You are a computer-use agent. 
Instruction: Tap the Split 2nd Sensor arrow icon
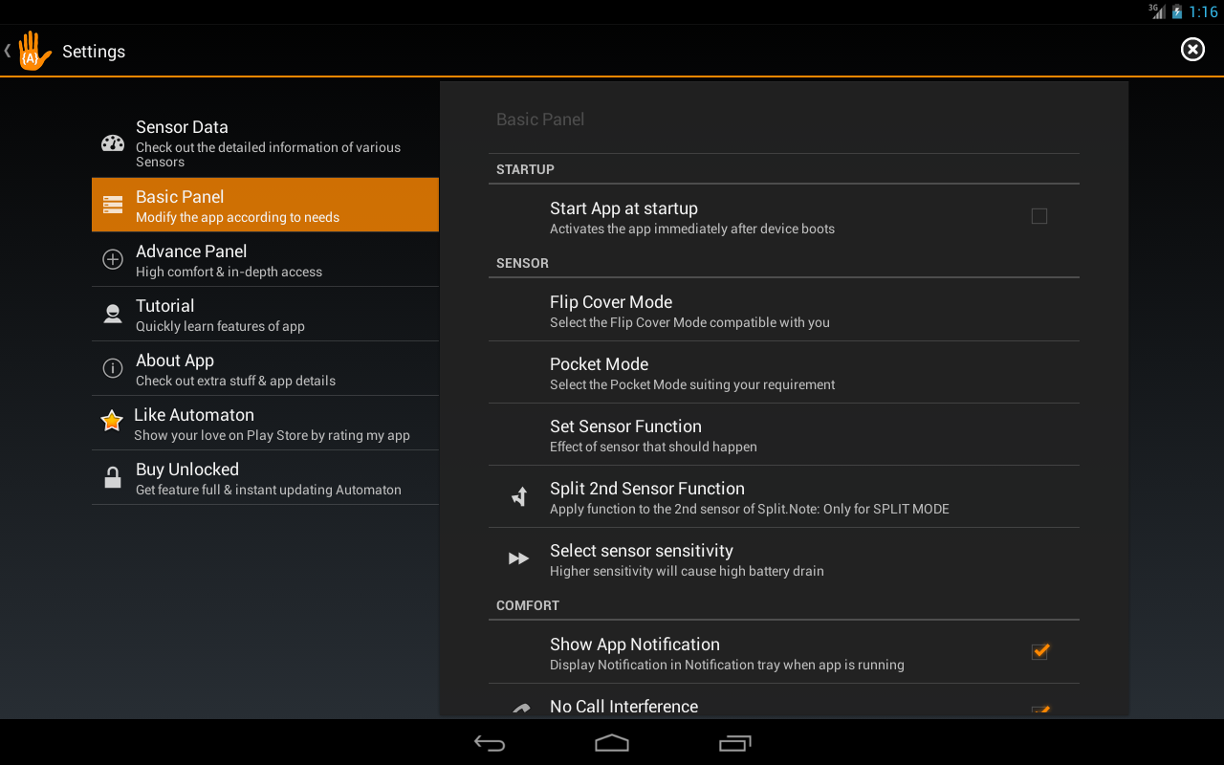pyautogui.click(x=519, y=496)
